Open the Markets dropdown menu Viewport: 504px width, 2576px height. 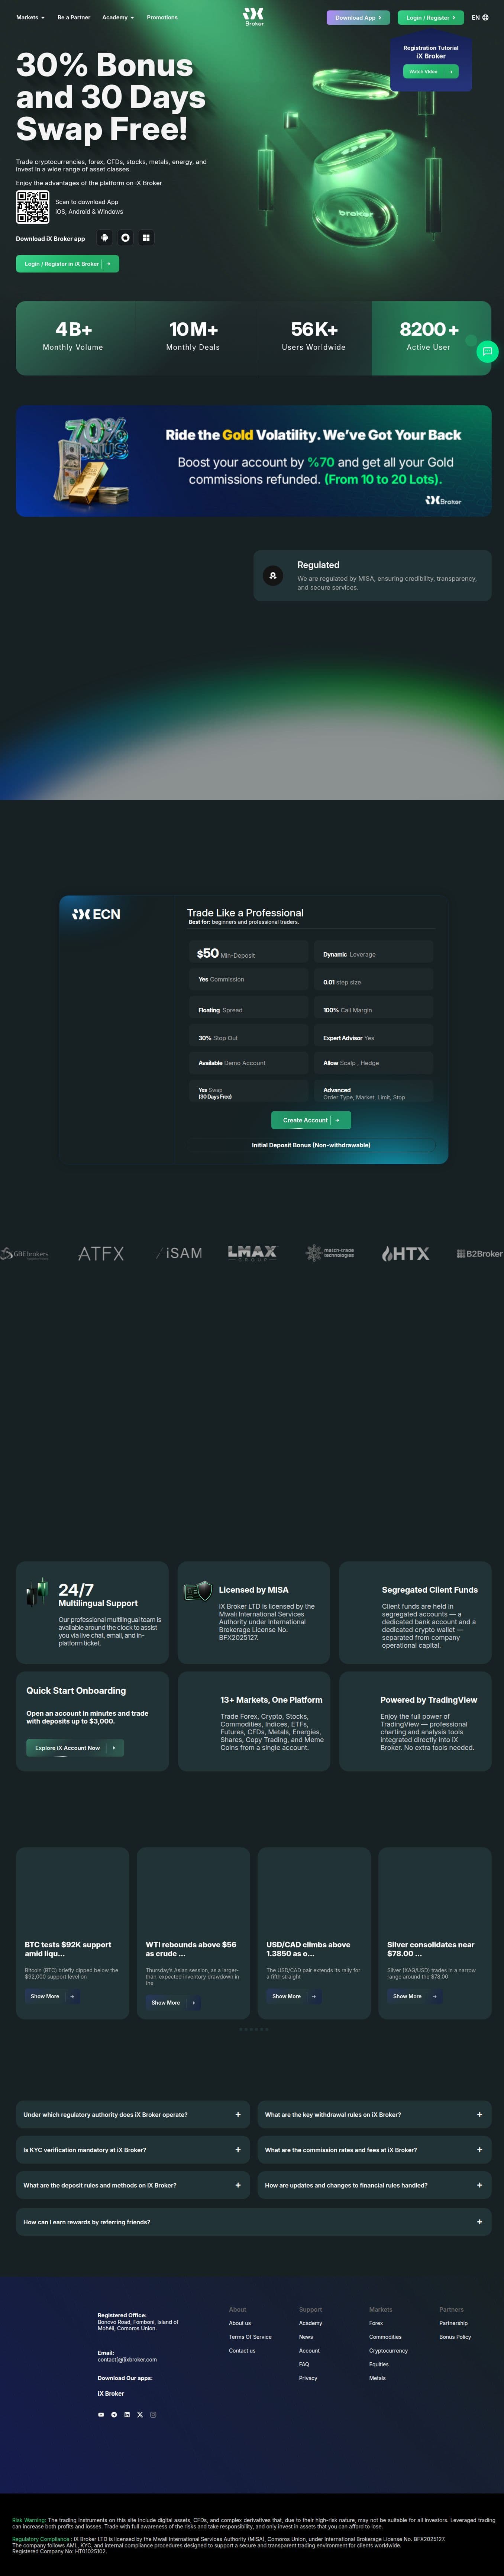(x=30, y=17)
